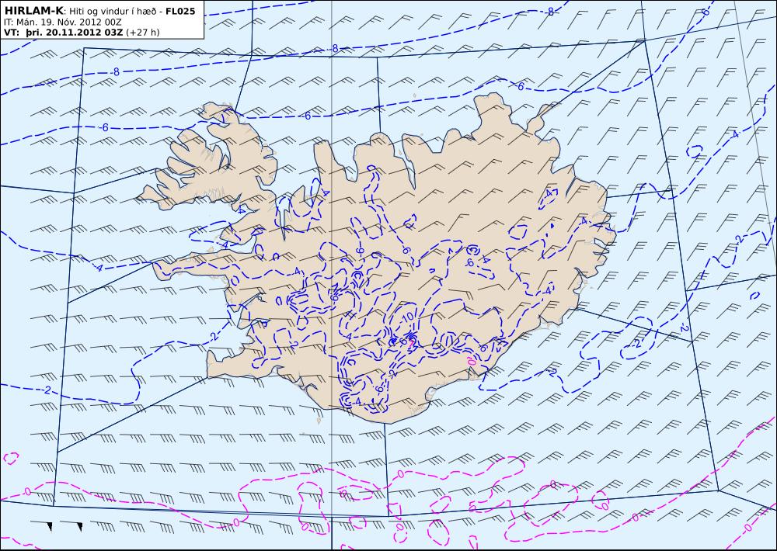Select the FL025 flight level label
Viewport: 777px width, 551px height.
pos(180,11)
